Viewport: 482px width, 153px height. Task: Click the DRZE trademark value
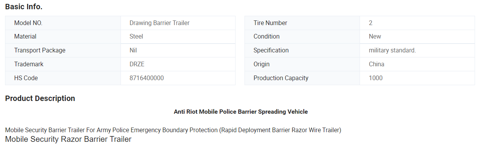[x=137, y=64]
